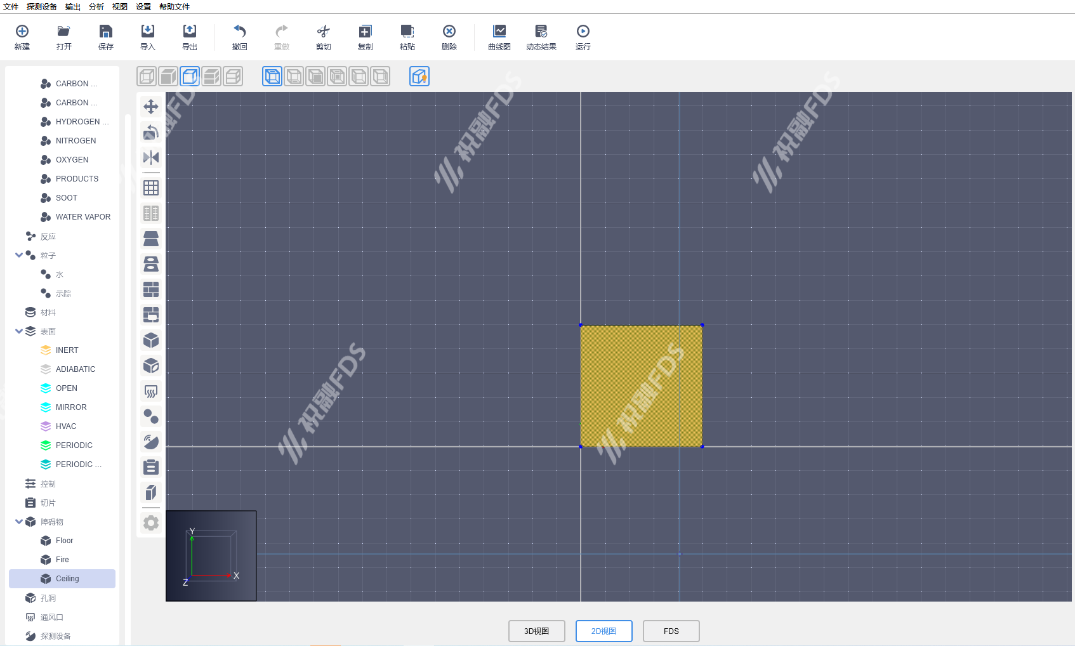Choose the mesh grid tool

point(151,188)
